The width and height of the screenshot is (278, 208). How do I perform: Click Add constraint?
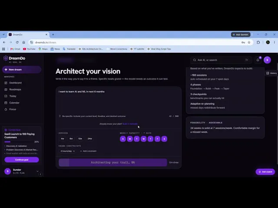[x=88, y=151]
